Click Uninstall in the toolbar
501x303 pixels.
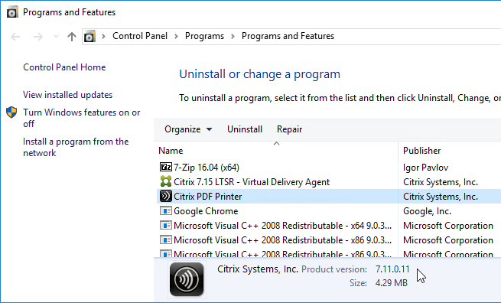(245, 129)
